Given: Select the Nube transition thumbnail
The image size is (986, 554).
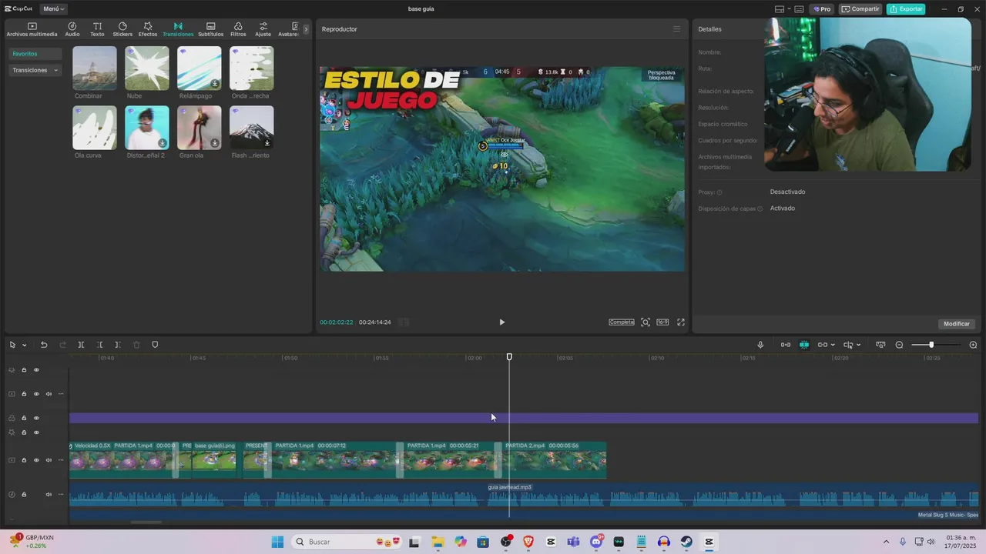Looking at the screenshot, I should (147, 68).
